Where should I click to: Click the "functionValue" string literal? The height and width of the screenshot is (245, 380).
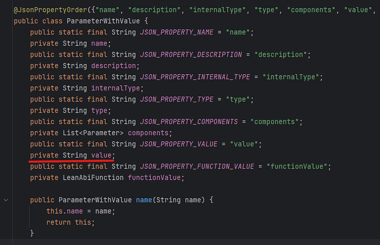point(297,166)
